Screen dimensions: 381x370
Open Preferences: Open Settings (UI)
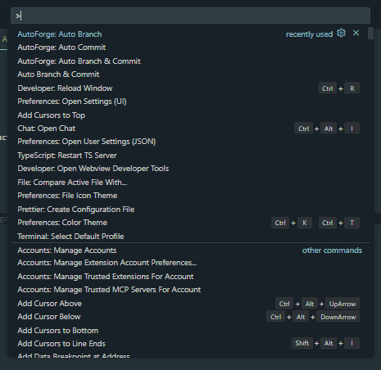[190, 102]
